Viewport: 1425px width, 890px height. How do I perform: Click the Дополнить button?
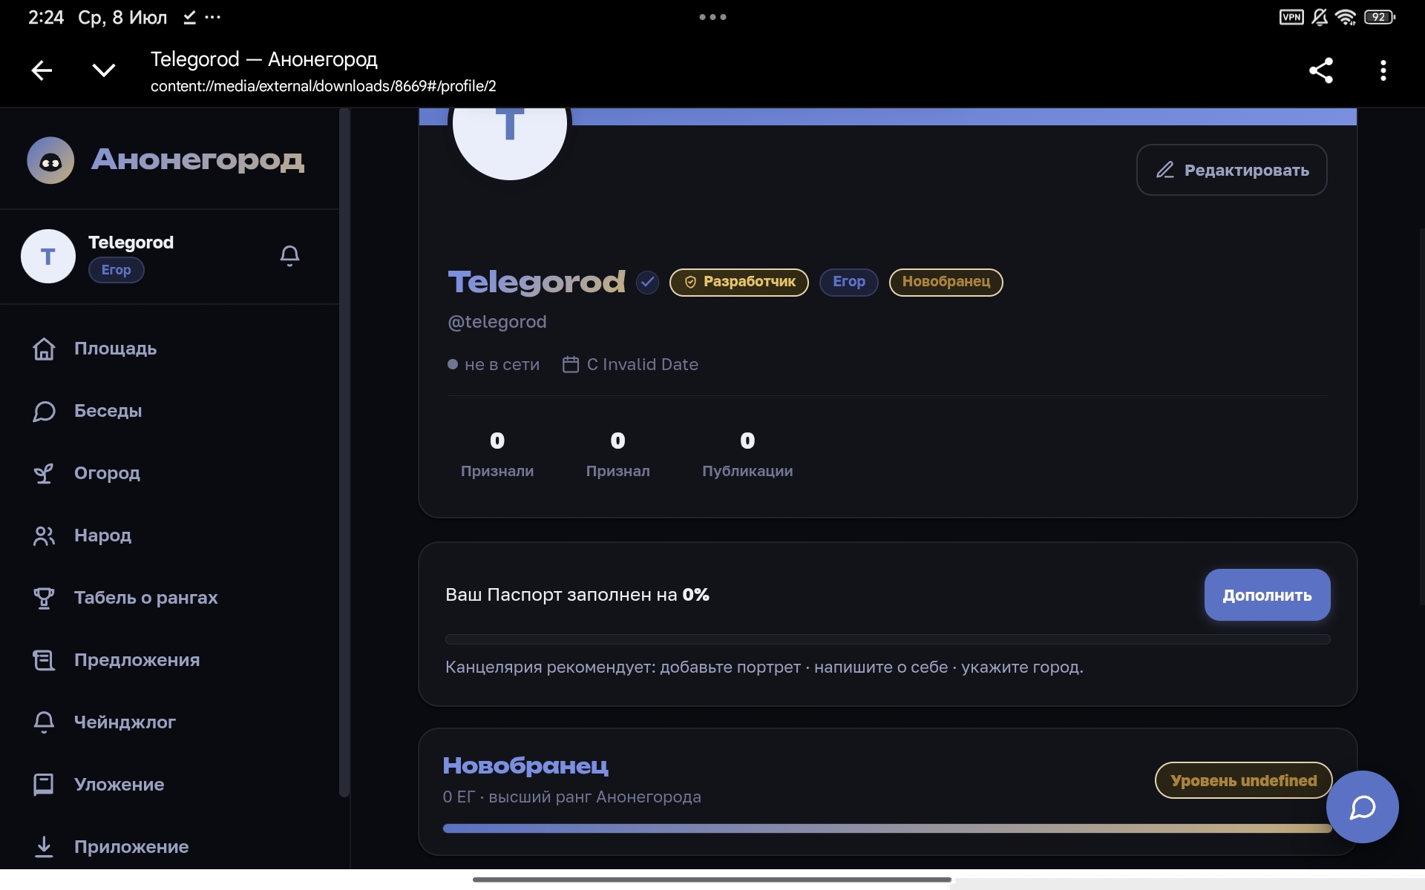pyautogui.click(x=1267, y=595)
